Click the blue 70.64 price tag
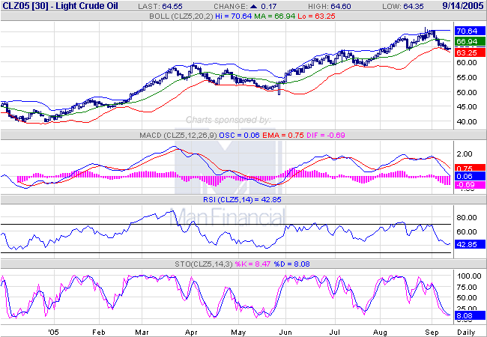The width and height of the screenshot is (487, 337). tap(470, 31)
